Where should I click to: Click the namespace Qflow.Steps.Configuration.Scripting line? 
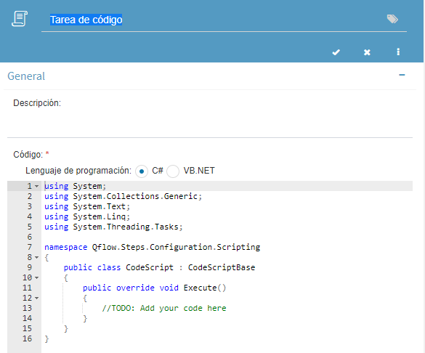tap(152, 247)
